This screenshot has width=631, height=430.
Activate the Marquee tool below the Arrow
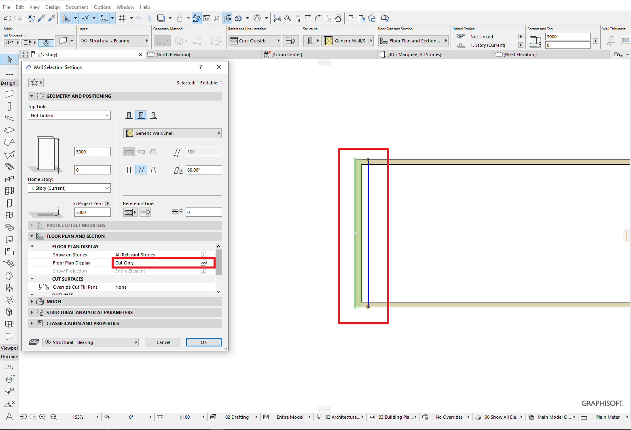point(9,71)
